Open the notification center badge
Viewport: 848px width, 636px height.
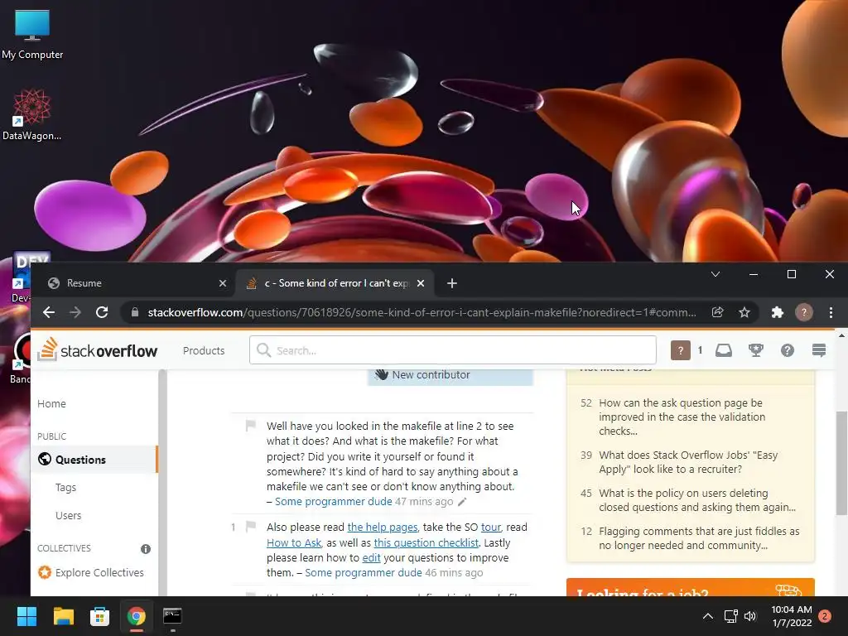coord(825,615)
